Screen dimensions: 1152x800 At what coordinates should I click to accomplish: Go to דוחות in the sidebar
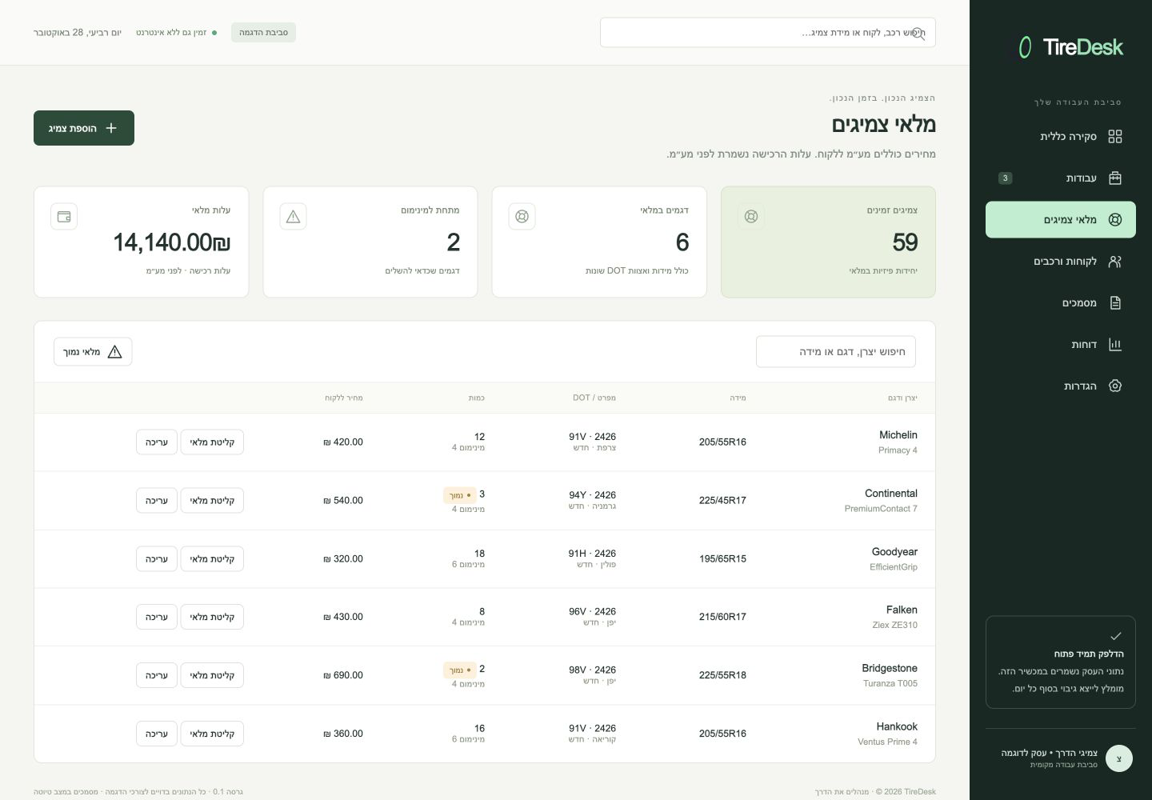[1061, 344]
